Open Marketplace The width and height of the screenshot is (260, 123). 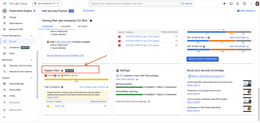click(x=14, y=103)
